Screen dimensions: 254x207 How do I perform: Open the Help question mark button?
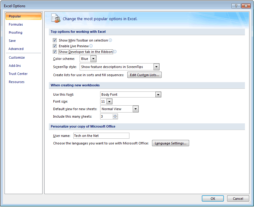236,6
